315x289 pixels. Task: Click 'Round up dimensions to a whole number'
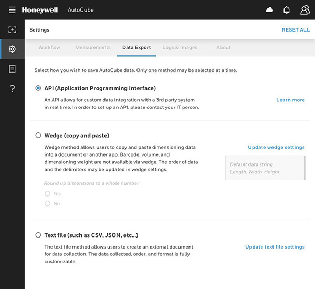pyautogui.click(x=91, y=183)
